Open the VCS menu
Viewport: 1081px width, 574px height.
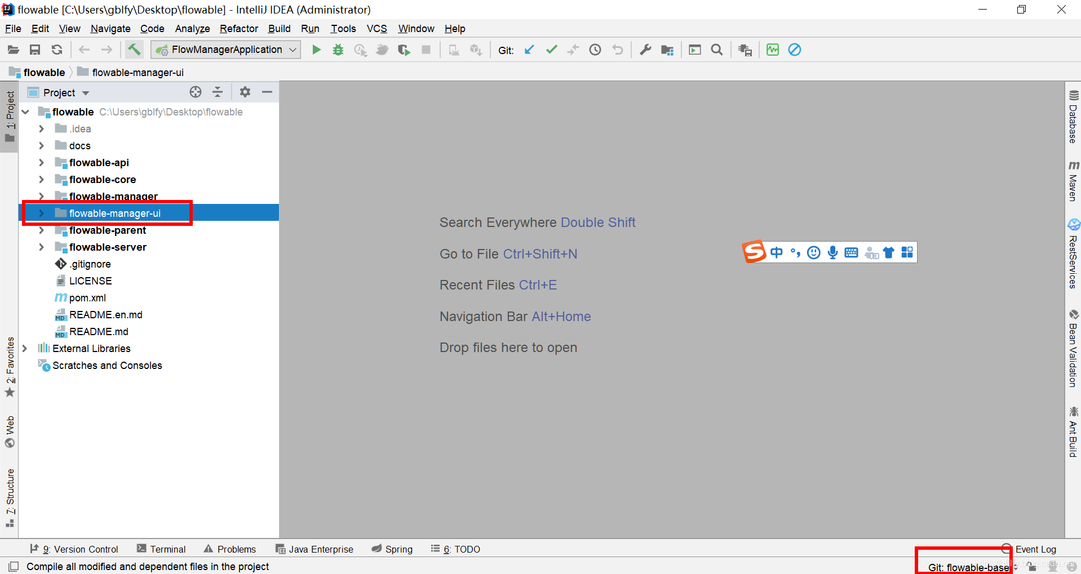[x=377, y=29]
